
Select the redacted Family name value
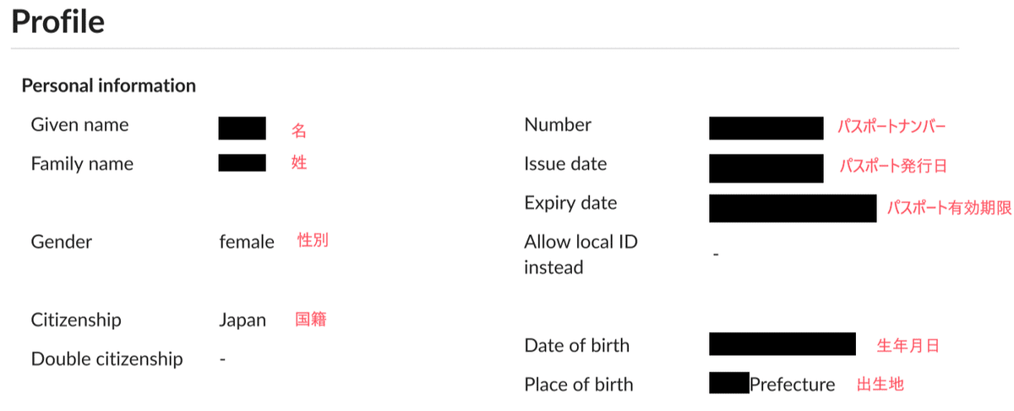pyautogui.click(x=242, y=163)
